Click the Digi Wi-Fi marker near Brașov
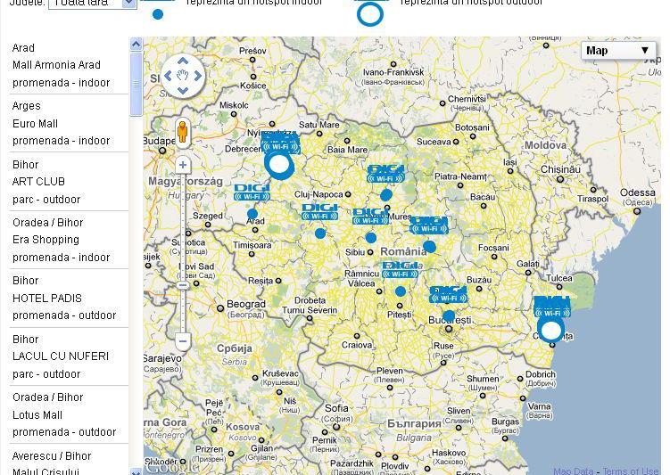 click(428, 225)
